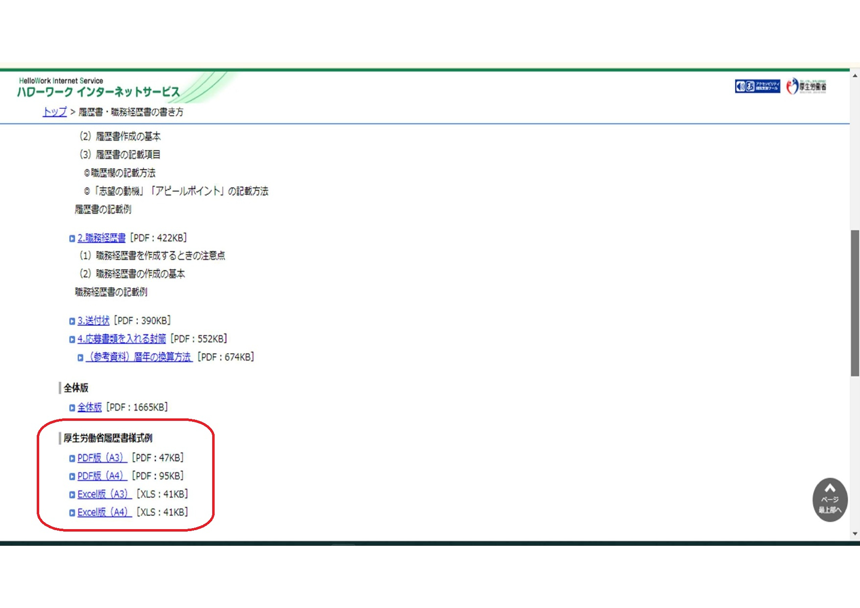Screen dimensions: 860x608
Task: Click the accessibility reading tool icon
Action: (x=757, y=86)
